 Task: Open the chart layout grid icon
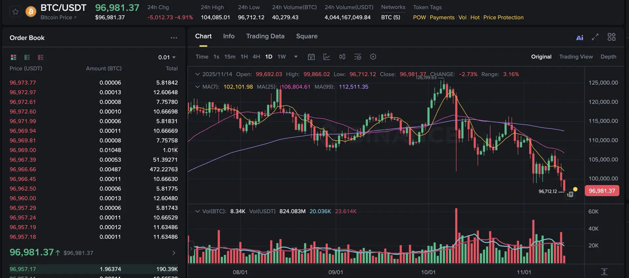pyautogui.click(x=611, y=37)
